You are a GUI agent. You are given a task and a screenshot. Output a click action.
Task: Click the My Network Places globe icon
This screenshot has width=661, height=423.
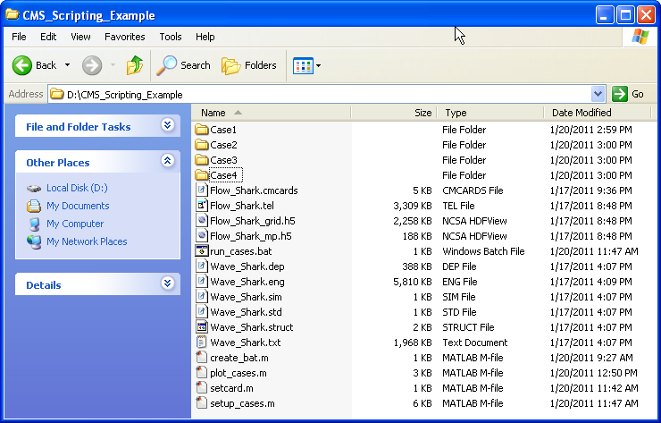(34, 241)
